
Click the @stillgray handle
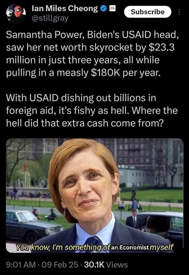tap(50, 18)
